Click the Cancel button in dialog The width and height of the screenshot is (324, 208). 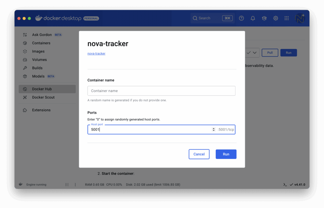[x=199, y=154]
